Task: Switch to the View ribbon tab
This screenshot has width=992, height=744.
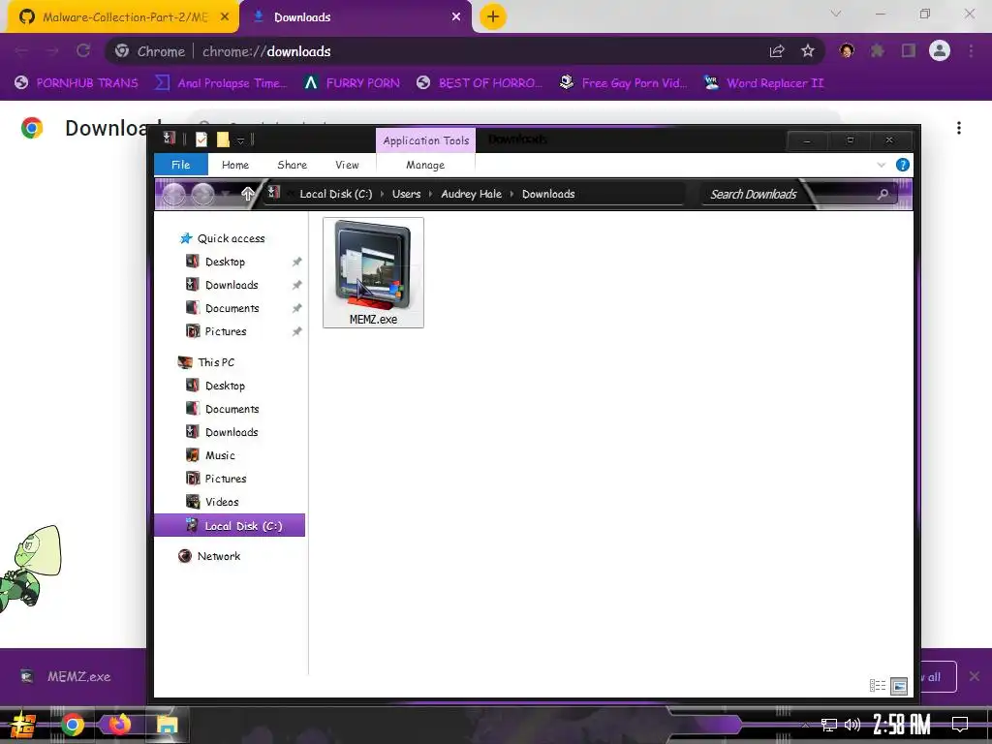Action: click(347, 165)
